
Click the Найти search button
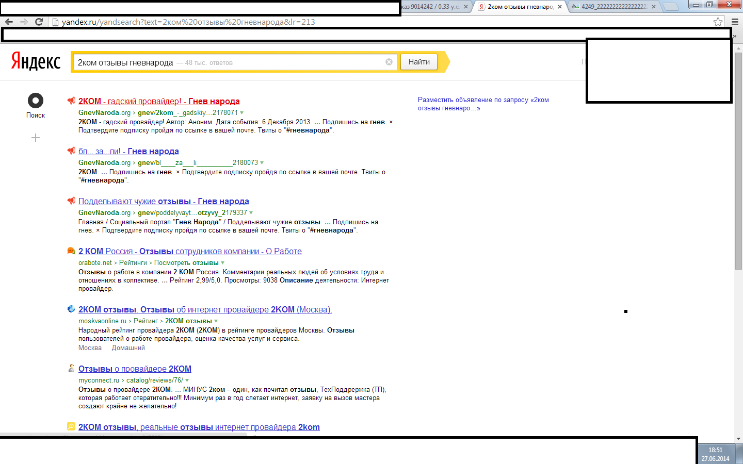(419, 62)
